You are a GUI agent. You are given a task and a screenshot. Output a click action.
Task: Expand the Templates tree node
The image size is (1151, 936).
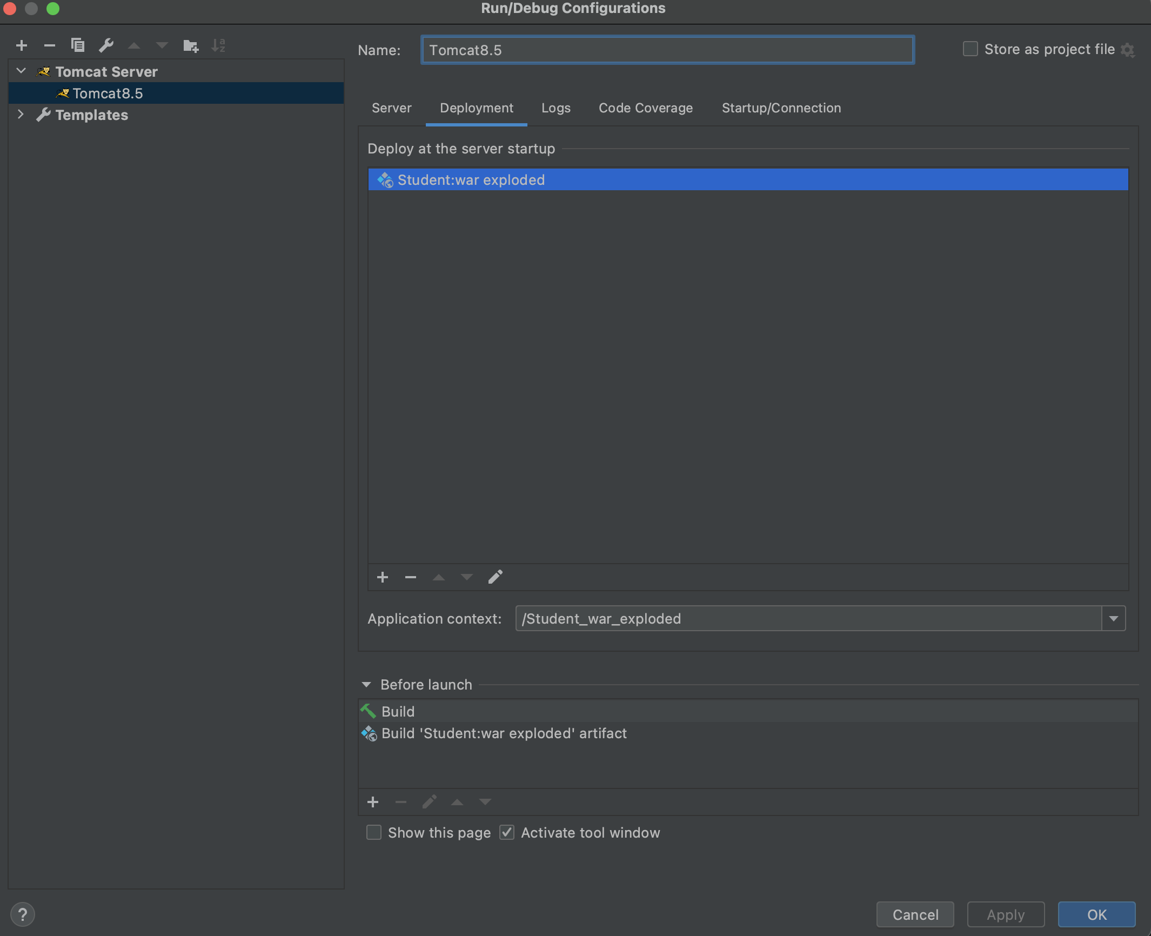[21, 115]
